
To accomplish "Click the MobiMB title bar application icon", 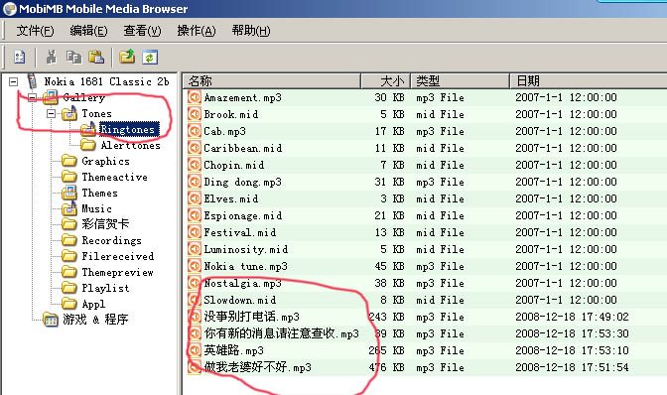I will click(x=9, y=9).
